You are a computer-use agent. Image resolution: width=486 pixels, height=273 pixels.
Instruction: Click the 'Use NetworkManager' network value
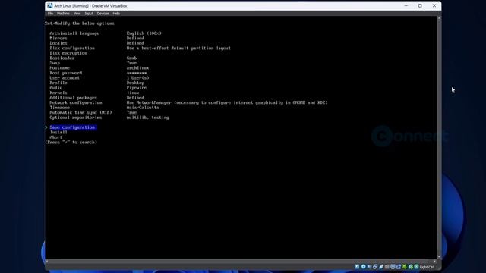[227, 102]
